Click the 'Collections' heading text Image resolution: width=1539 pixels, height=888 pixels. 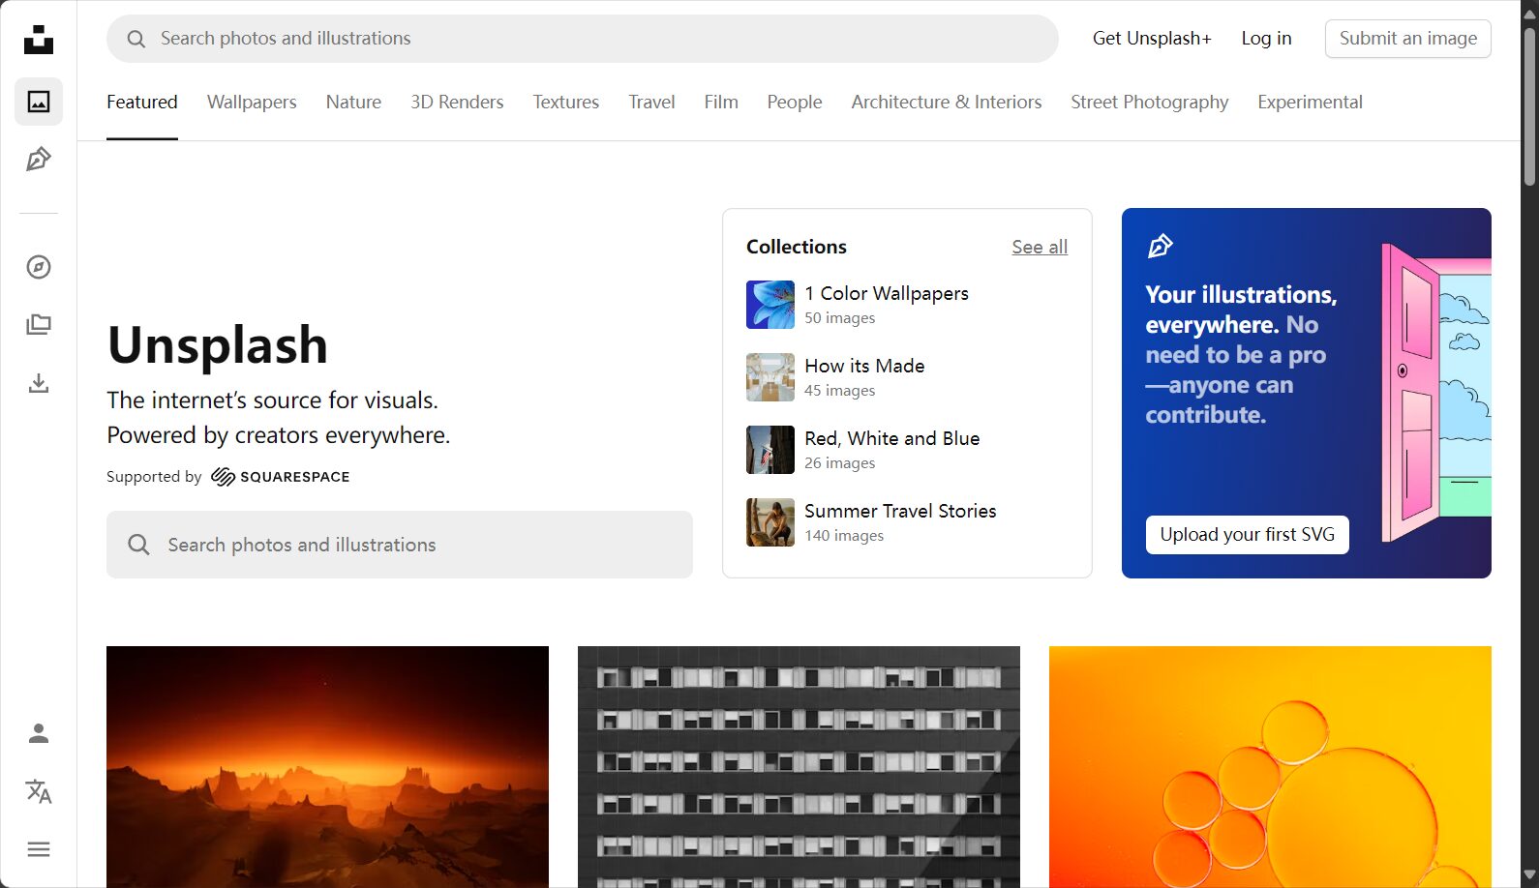click(797, 247)
